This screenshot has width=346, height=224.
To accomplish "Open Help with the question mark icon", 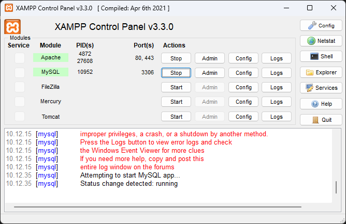I will [321, 104].
